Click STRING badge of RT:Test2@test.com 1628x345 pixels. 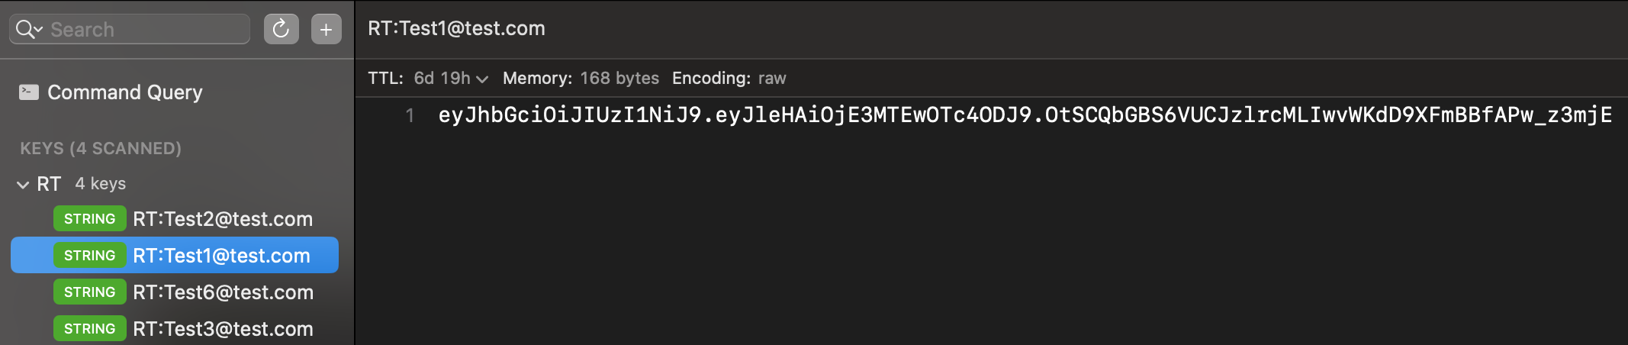click(x=90, y=219)
